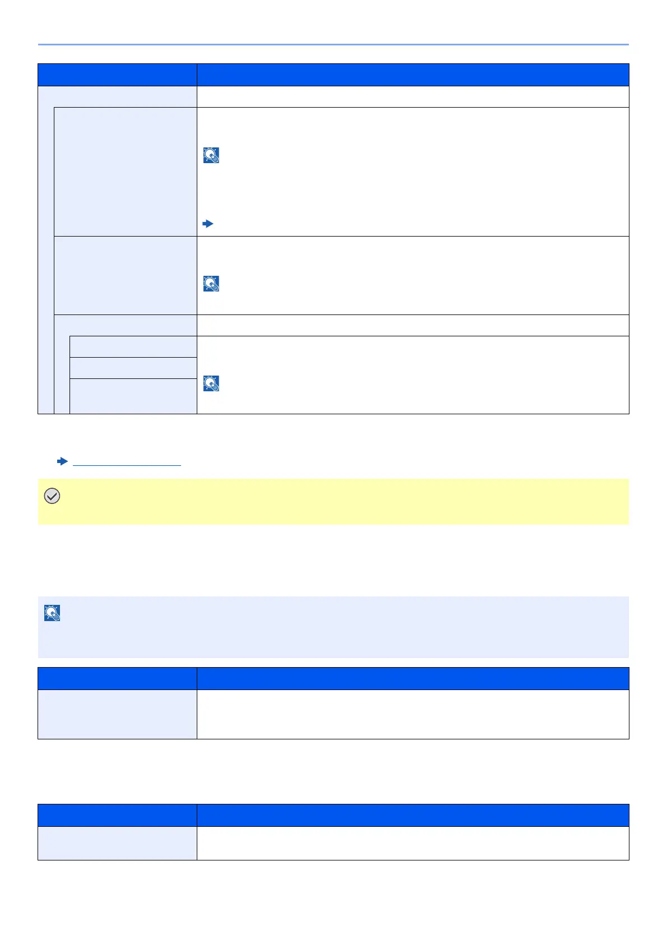Click the underlined blue reference link
This screenshot has height=944, width=667.
127,462
